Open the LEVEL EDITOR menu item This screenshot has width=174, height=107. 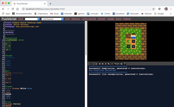pyautogui.click(x=89, y=19)
